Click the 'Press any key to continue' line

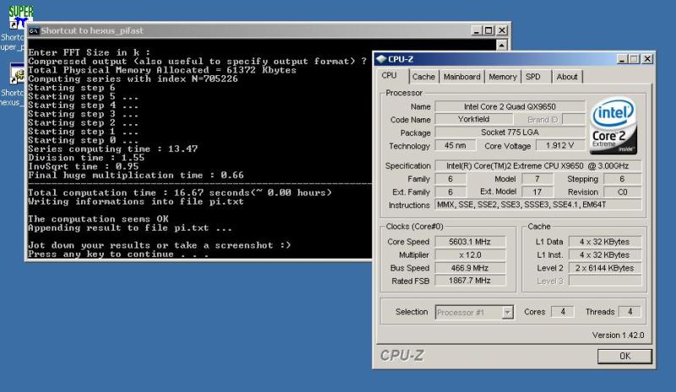(x=118, y=254)
